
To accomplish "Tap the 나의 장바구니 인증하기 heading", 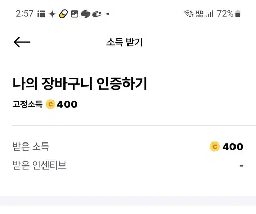I will (80, 84).
